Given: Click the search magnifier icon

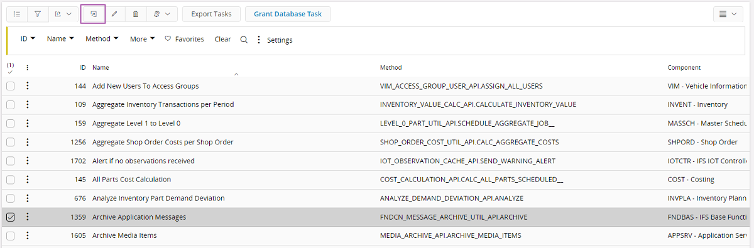Looking at the screenshot, I should coord(244,40).
